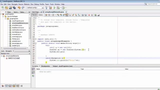Viewport: 160px width, 90px height.
Task: Toggle Show Inner Classes filter in Navigator
Action: pyautogui.click(x=18, y=86)
